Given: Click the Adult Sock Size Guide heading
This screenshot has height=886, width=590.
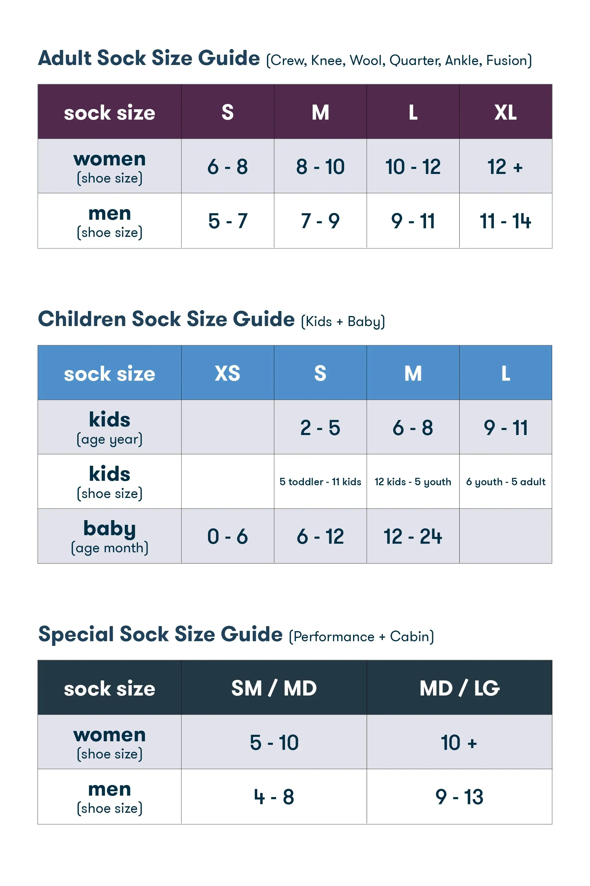Looking at the screenshot, I should point(149,58).
